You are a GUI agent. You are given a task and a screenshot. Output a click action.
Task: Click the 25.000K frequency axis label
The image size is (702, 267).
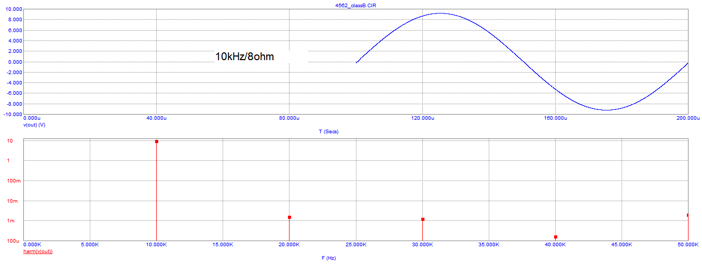tap(355, 244)
